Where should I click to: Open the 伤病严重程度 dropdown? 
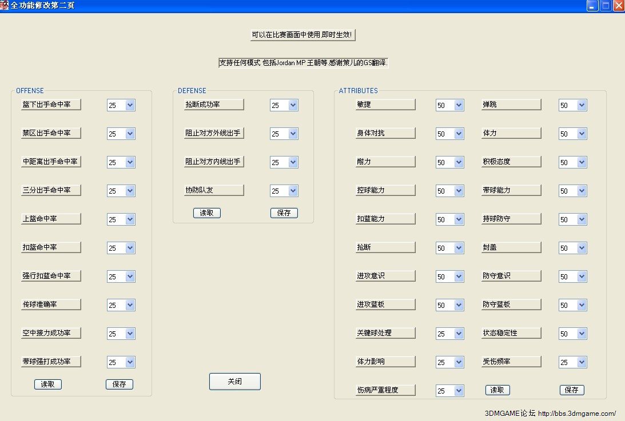(459, 391)
